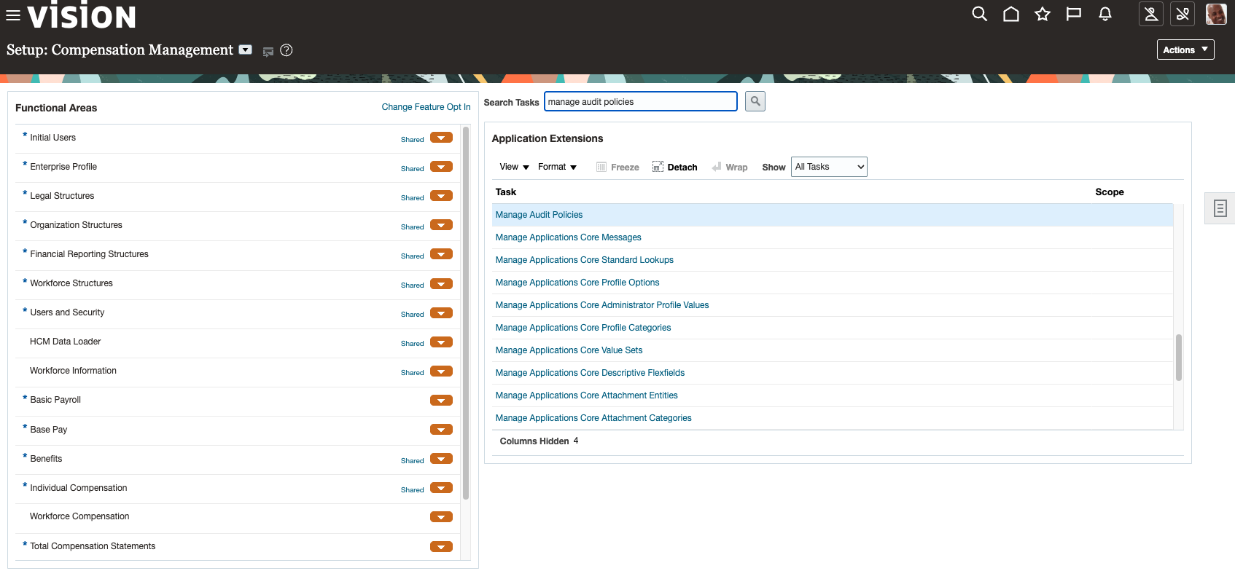Click the Freeze column button
The image size is (1235, 579).
click(x=617, y=167)
